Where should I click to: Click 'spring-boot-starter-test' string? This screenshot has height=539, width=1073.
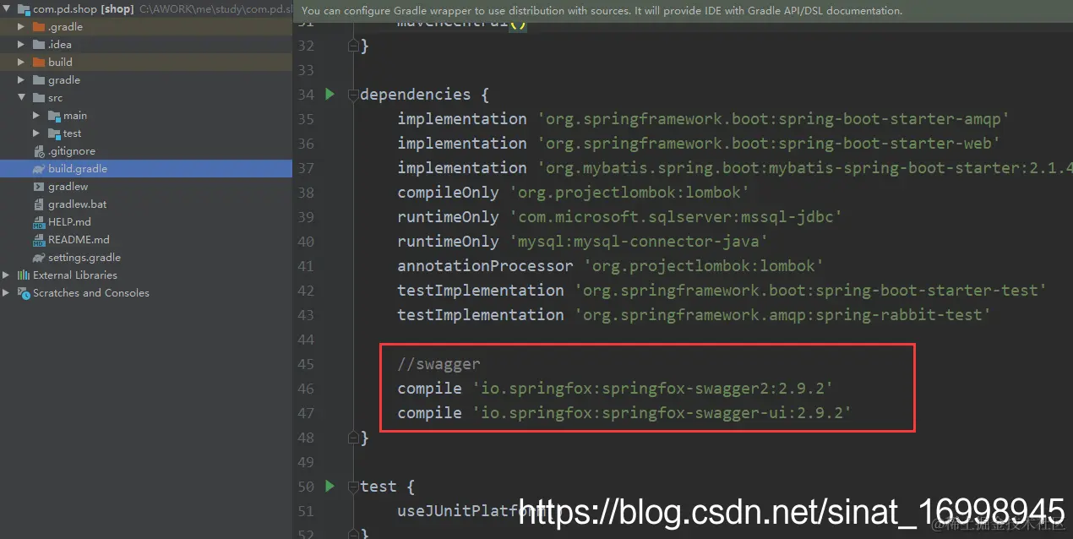811,290
